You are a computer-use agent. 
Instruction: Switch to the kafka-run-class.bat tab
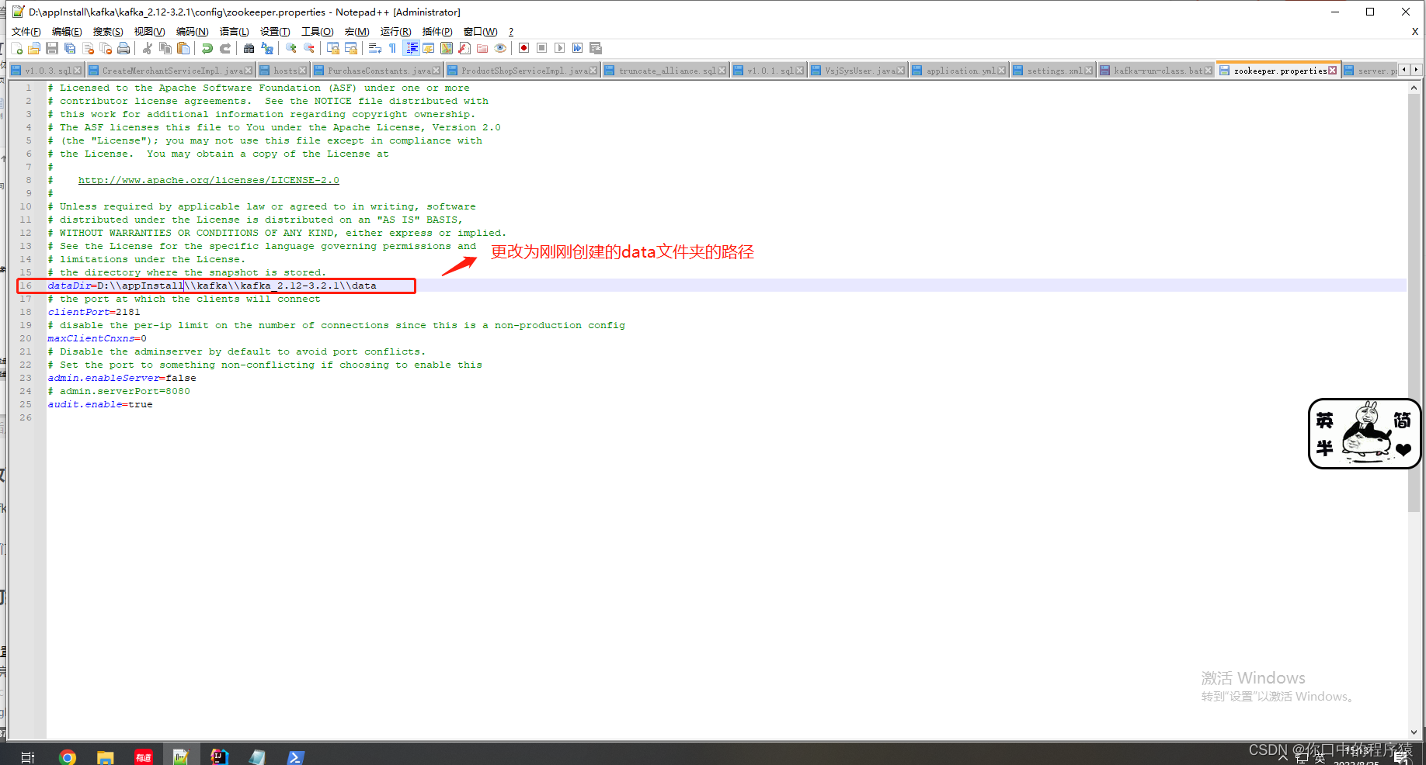[1155, 71]
